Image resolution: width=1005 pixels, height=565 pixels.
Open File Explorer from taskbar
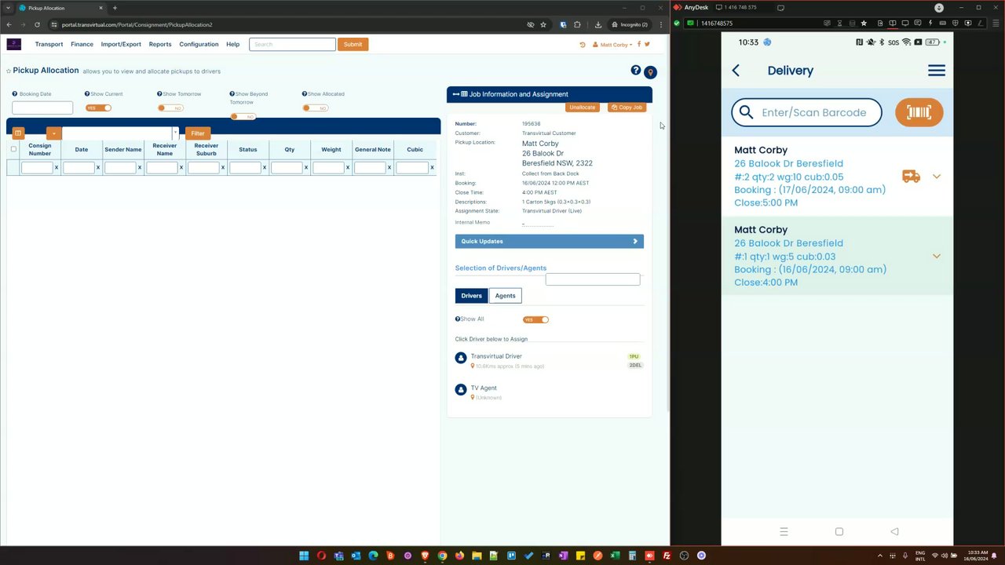click(x=477, y=556)
